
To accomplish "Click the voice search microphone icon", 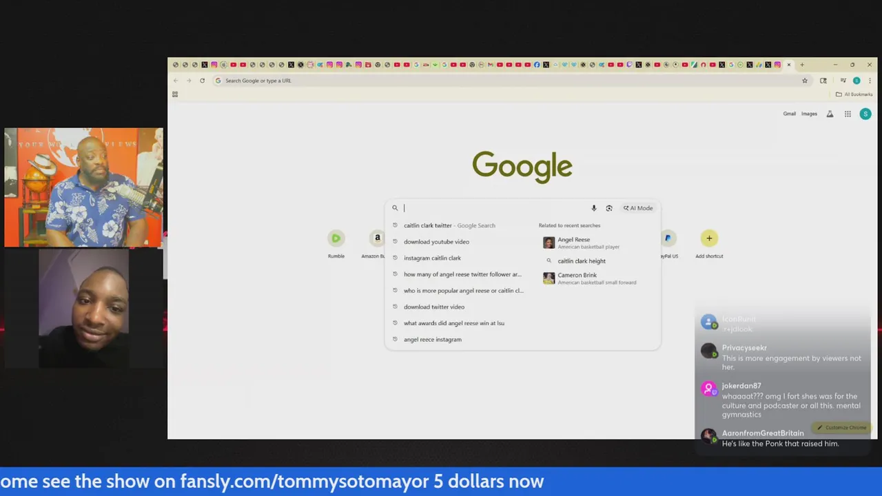I will (x=593, y=208).
